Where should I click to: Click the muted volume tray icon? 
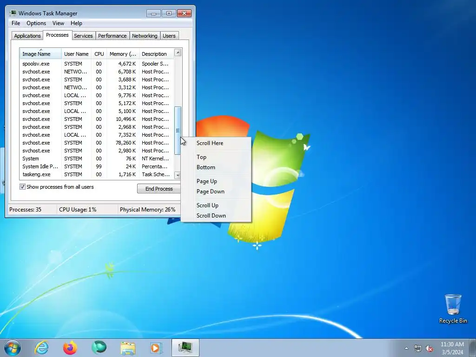pos(429,348)
